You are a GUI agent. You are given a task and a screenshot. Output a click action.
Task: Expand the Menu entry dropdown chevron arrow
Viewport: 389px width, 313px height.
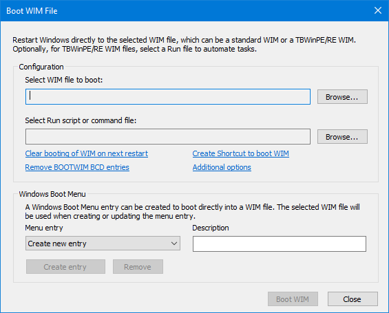point(174,244)
